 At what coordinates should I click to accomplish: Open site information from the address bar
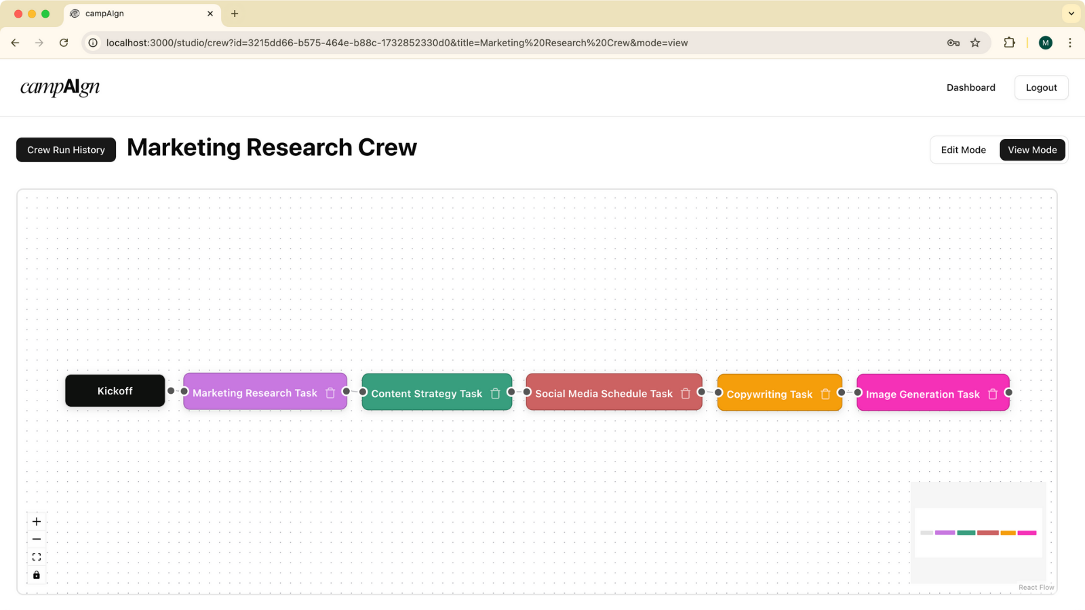coord(92,43)
